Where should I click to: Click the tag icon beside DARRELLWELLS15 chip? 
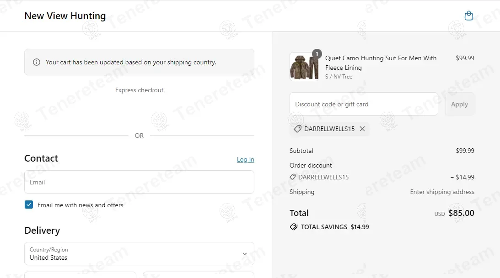(297, 129)
